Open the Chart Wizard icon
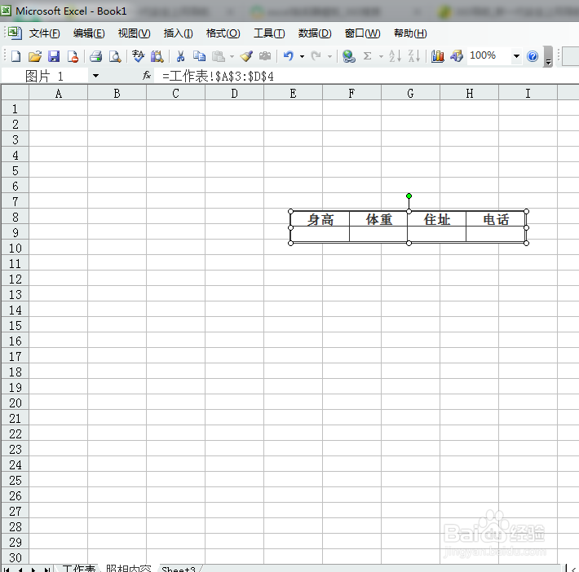579x572 pixels. [x=438, y=56]
